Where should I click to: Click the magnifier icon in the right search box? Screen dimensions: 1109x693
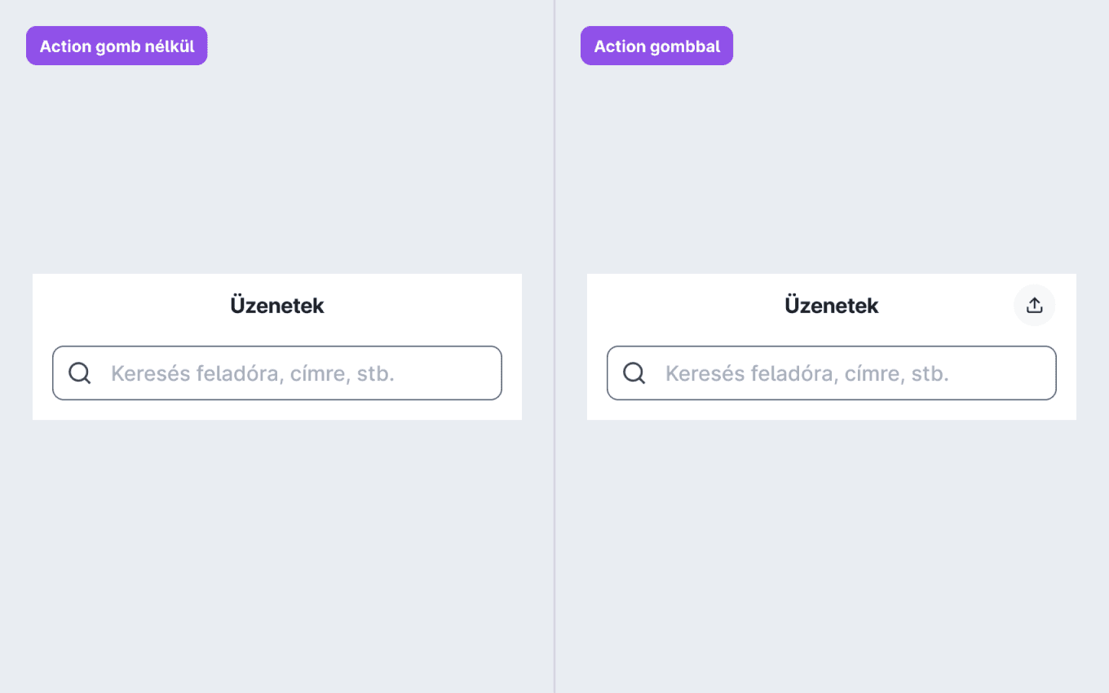634,373
